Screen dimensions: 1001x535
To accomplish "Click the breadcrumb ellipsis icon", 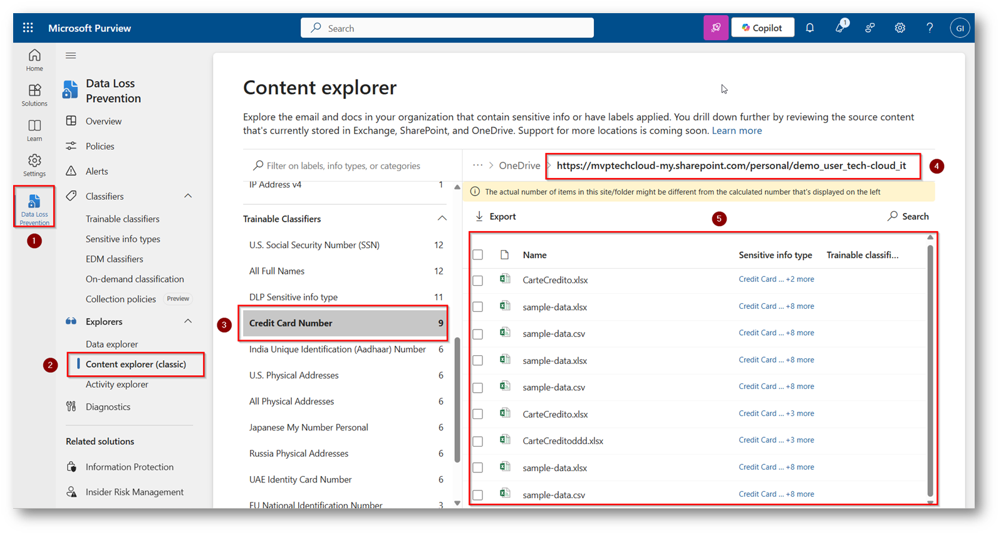I will (477, 165).
